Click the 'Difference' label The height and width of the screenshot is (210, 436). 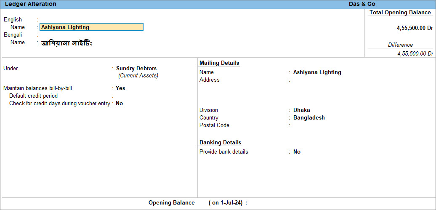click(400, 45)
